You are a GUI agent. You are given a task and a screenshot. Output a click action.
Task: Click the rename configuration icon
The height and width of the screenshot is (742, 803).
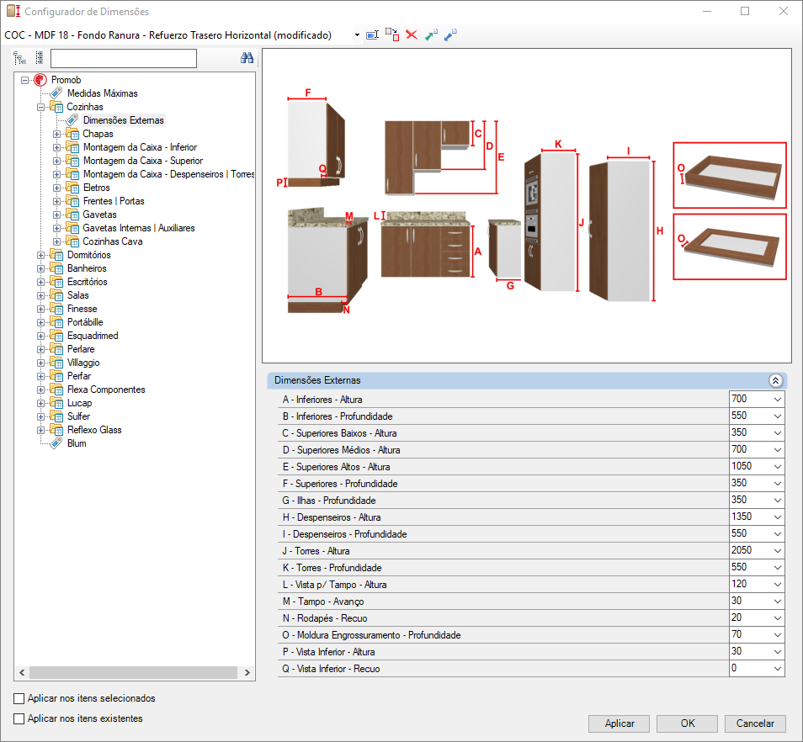click(372, 34)
